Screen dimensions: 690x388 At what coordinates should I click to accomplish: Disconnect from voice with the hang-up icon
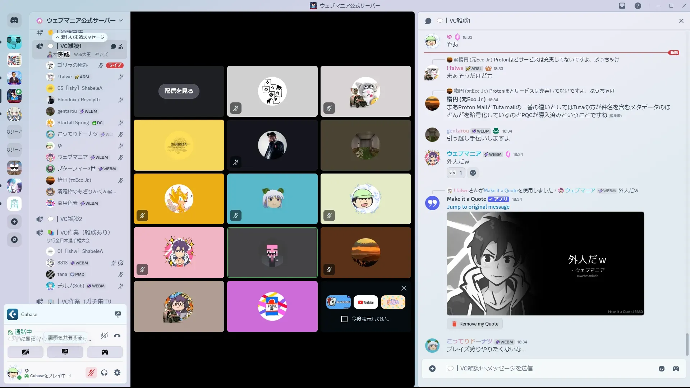click(117, 336)
